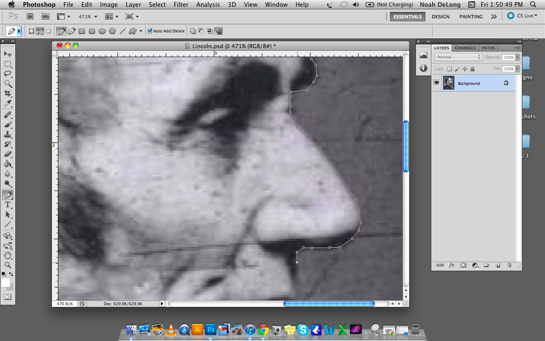Toggle Lock transparent pixels
The width and height of the screenshot is (545, 341).
449,69
